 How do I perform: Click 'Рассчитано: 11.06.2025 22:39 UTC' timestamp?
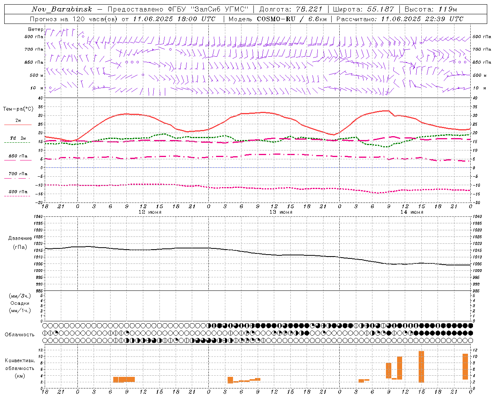tap(400, 19)
